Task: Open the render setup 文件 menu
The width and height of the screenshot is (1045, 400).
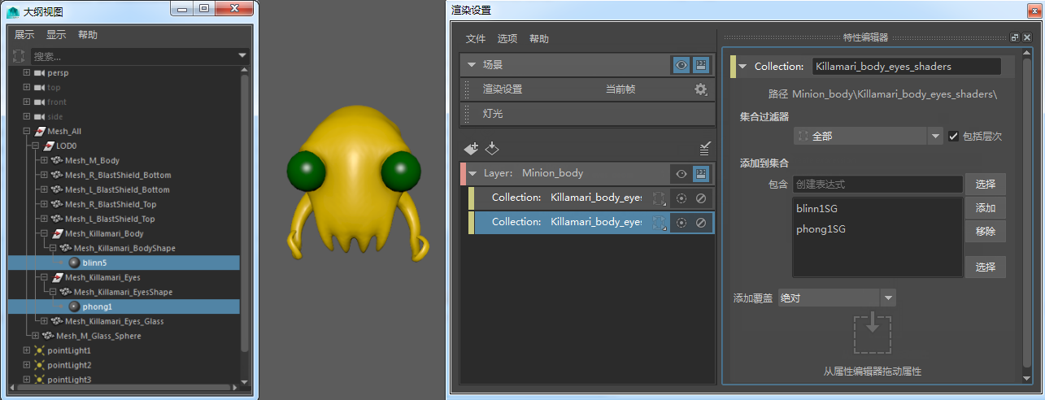Action: coord(476,39)
